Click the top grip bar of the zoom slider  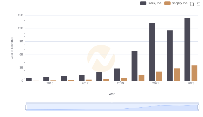(x=112, y=103)
